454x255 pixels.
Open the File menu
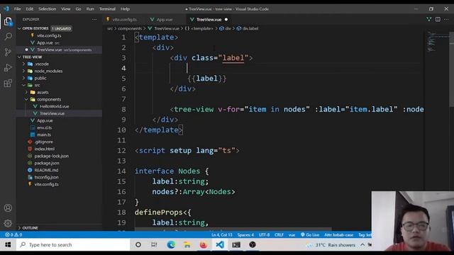pos(17,9)
